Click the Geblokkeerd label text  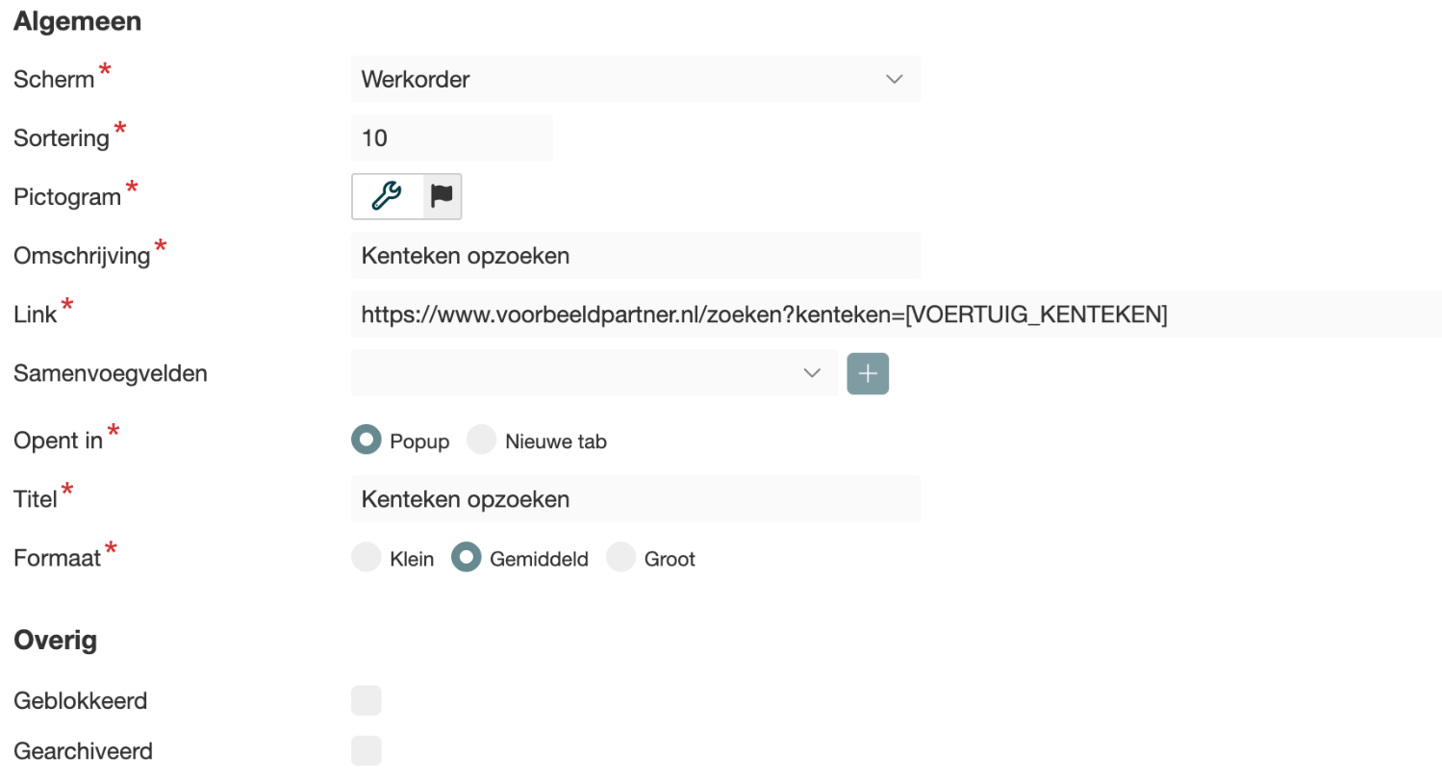[81, 701]
